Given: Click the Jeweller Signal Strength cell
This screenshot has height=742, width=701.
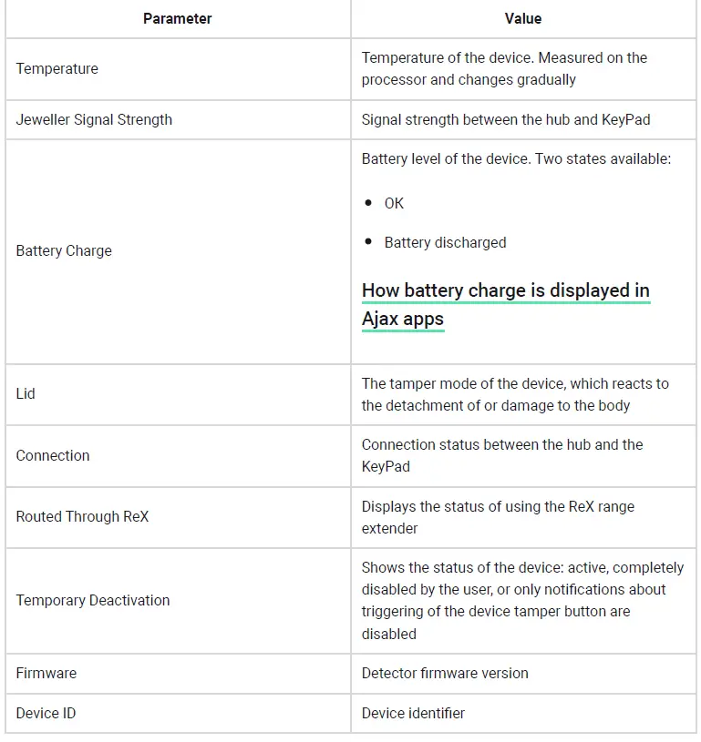Looking at the screenshot, I should [94, 119].
